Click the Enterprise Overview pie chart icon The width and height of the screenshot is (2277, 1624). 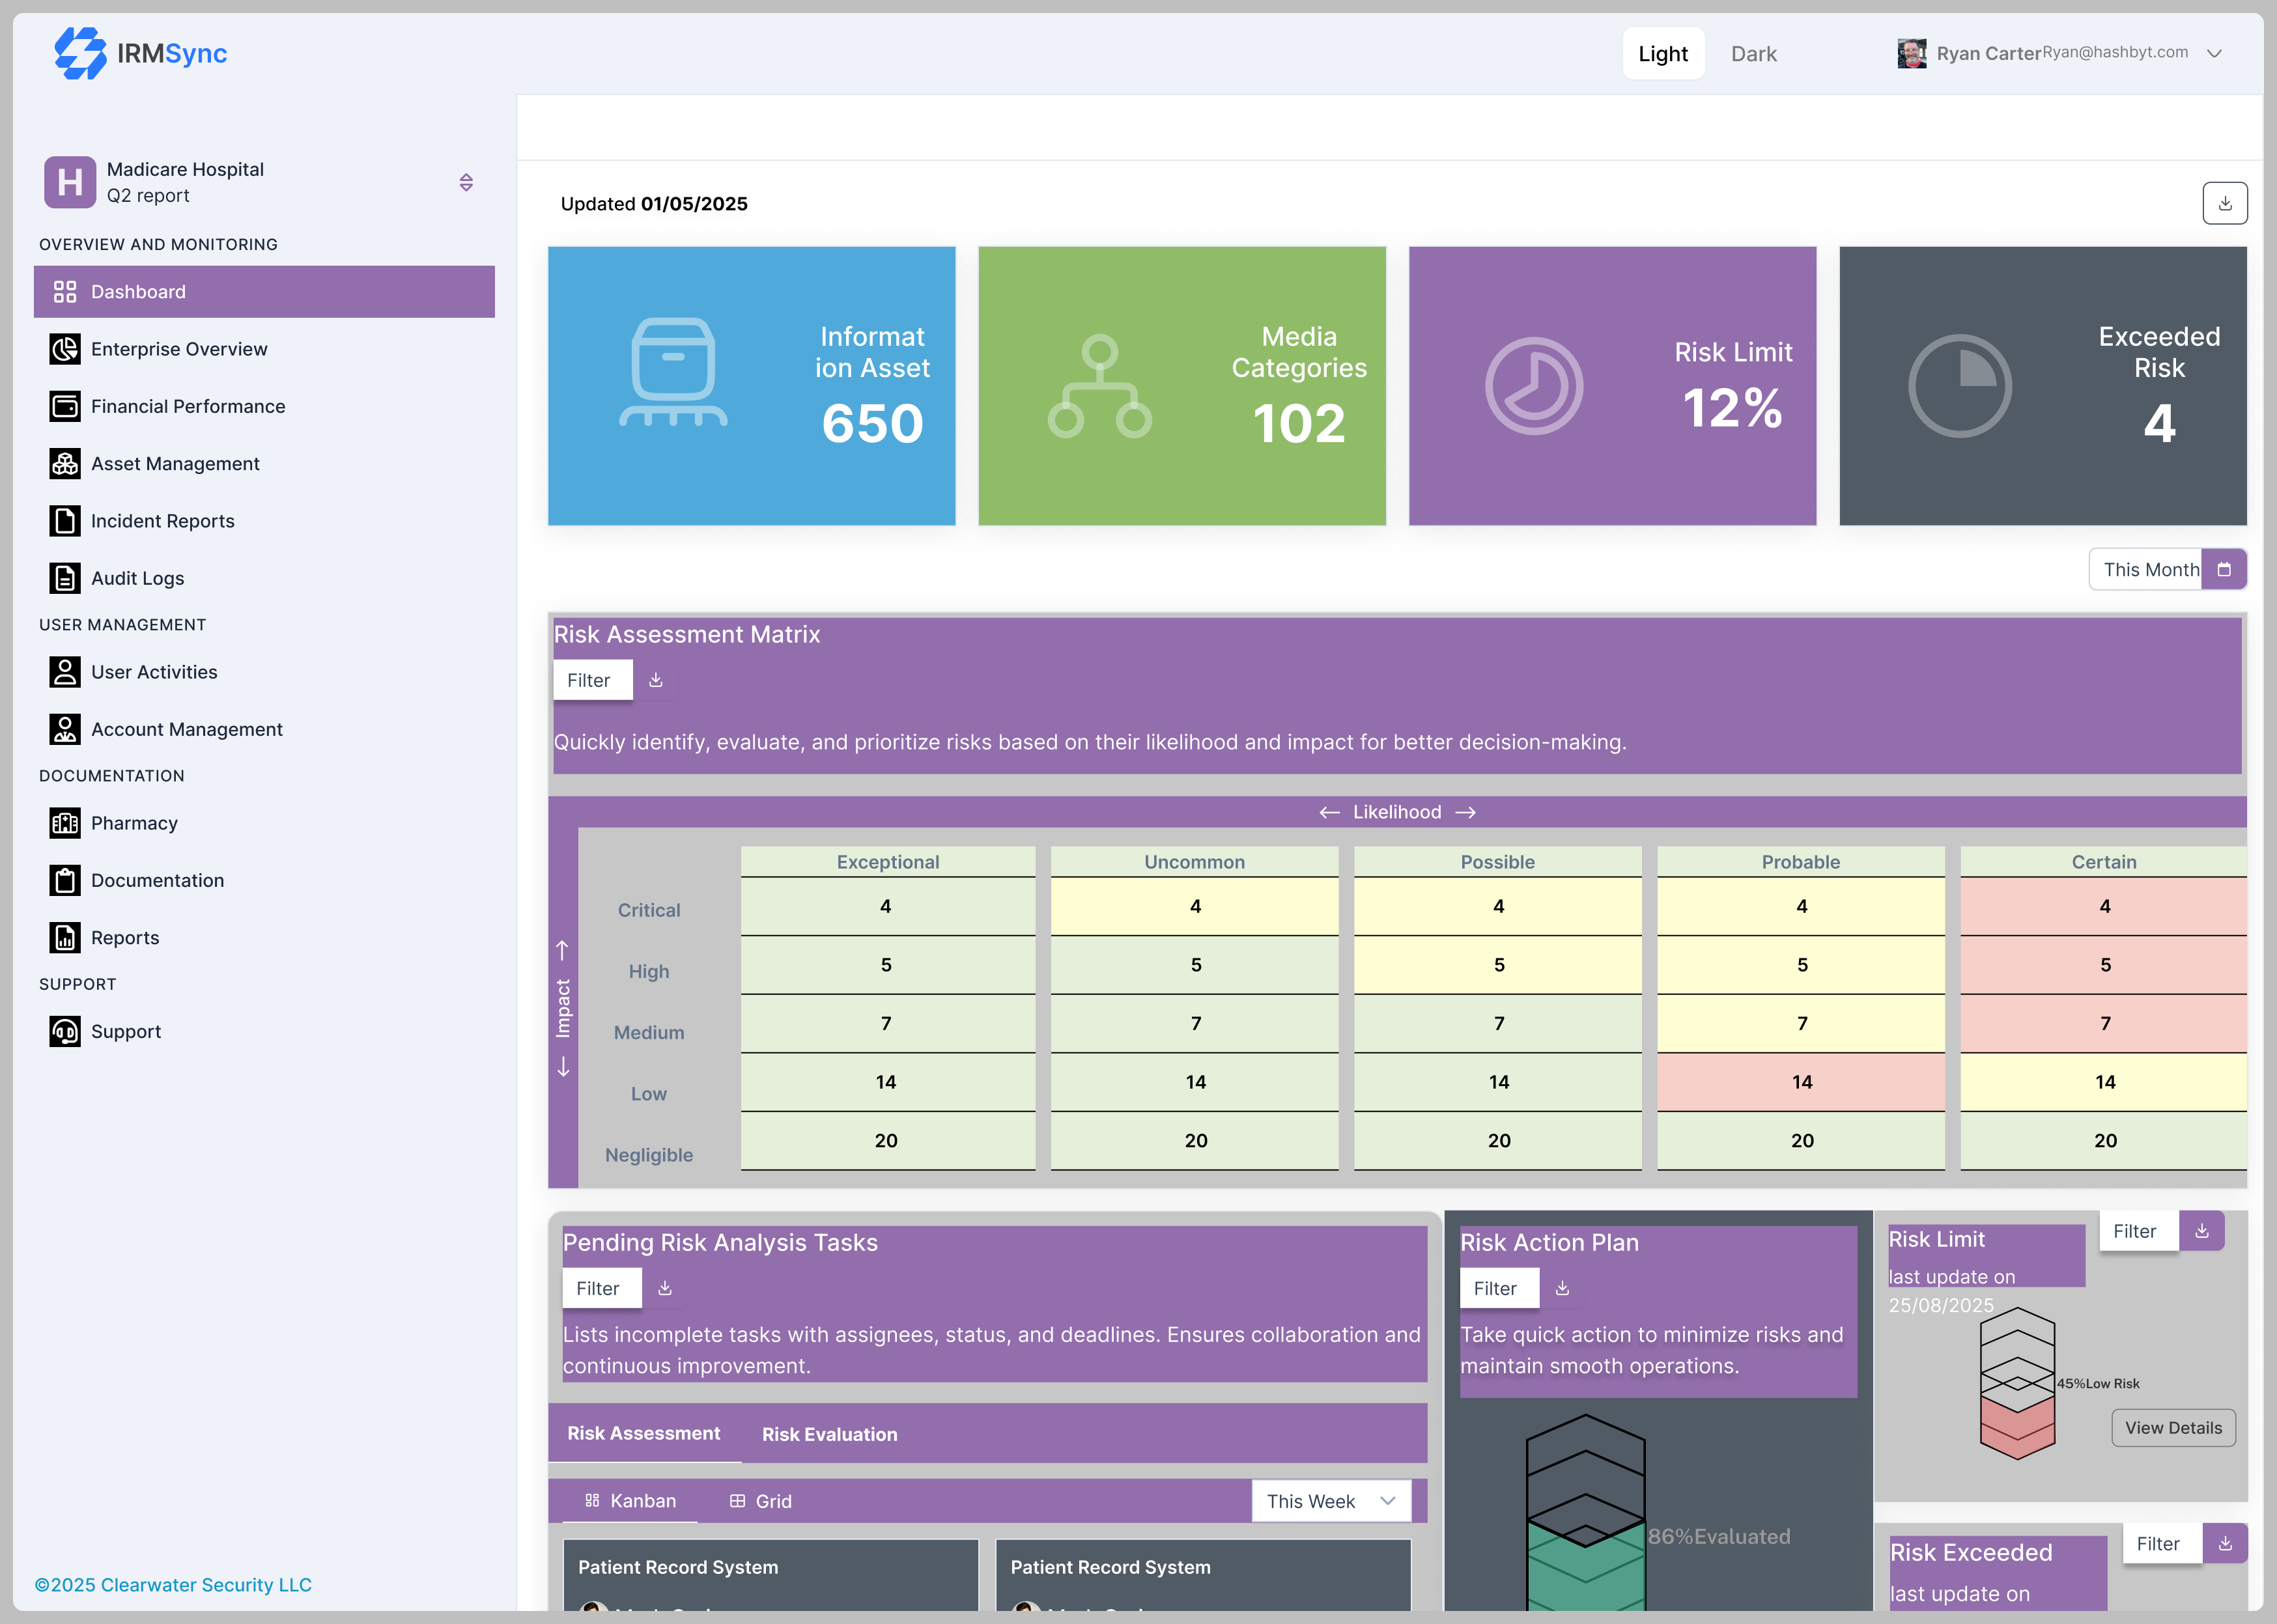coord(65,349)
